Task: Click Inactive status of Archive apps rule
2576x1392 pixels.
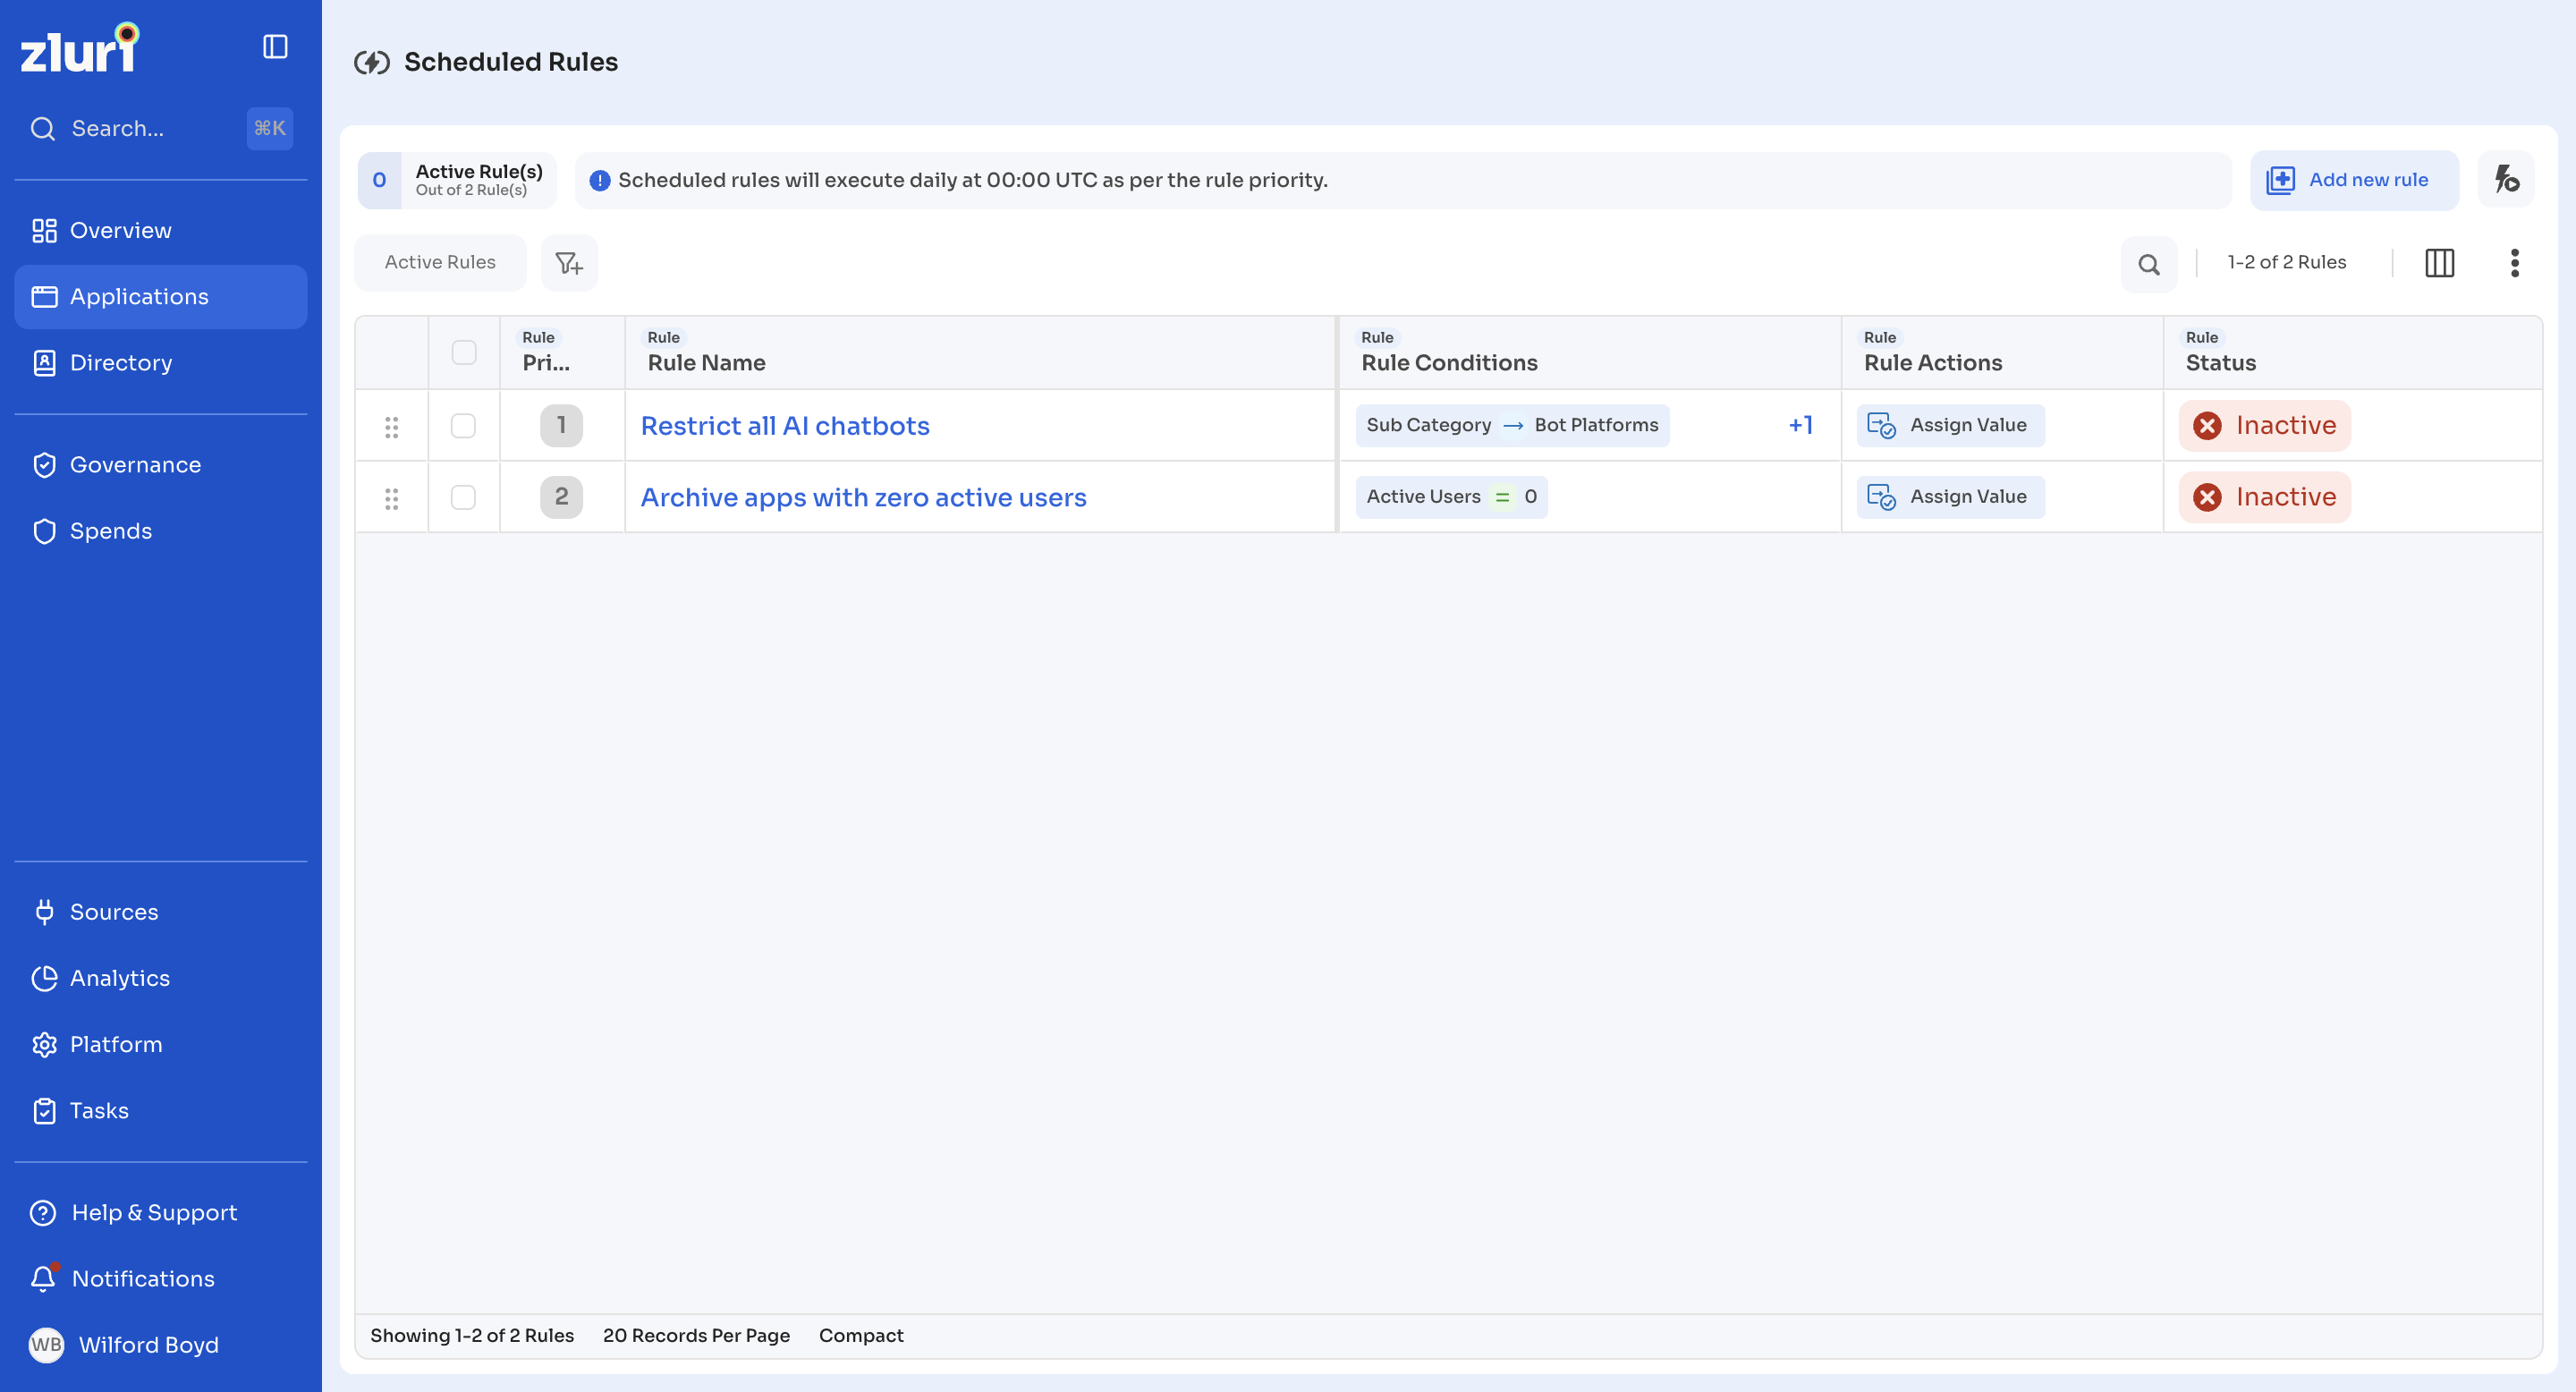Action: pos(2265,497)
